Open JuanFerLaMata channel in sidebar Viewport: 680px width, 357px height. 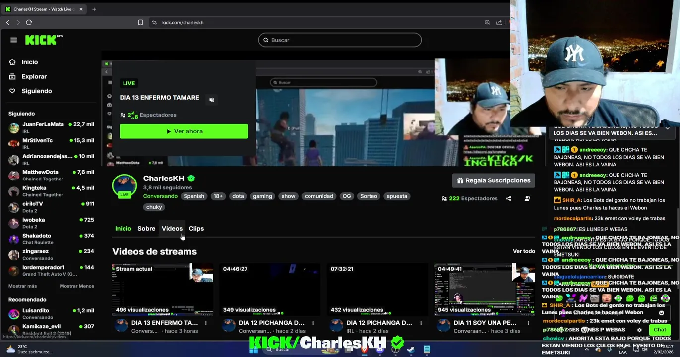(51, 127)
